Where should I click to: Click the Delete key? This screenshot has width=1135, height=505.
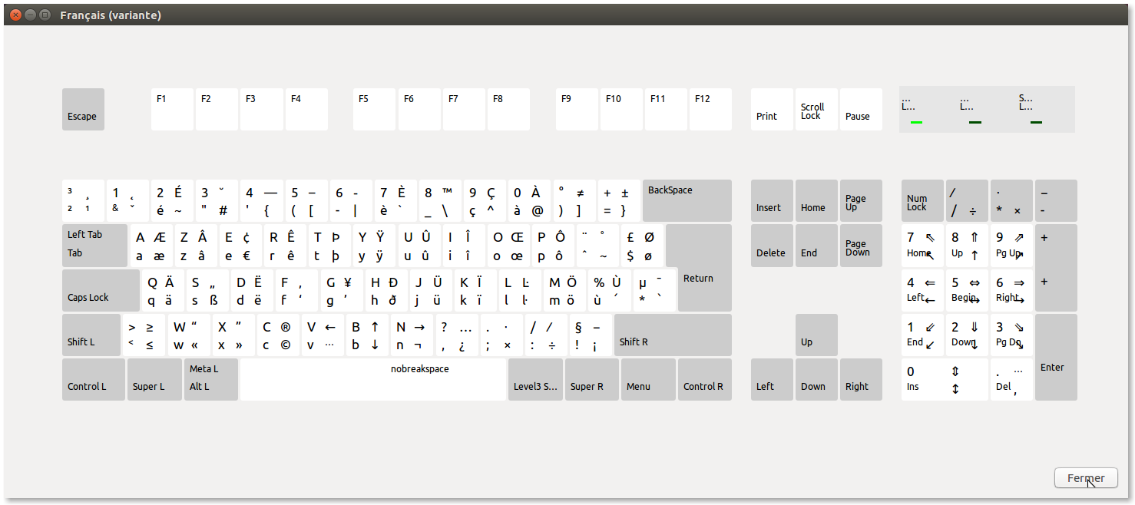[x=772, y=245]
